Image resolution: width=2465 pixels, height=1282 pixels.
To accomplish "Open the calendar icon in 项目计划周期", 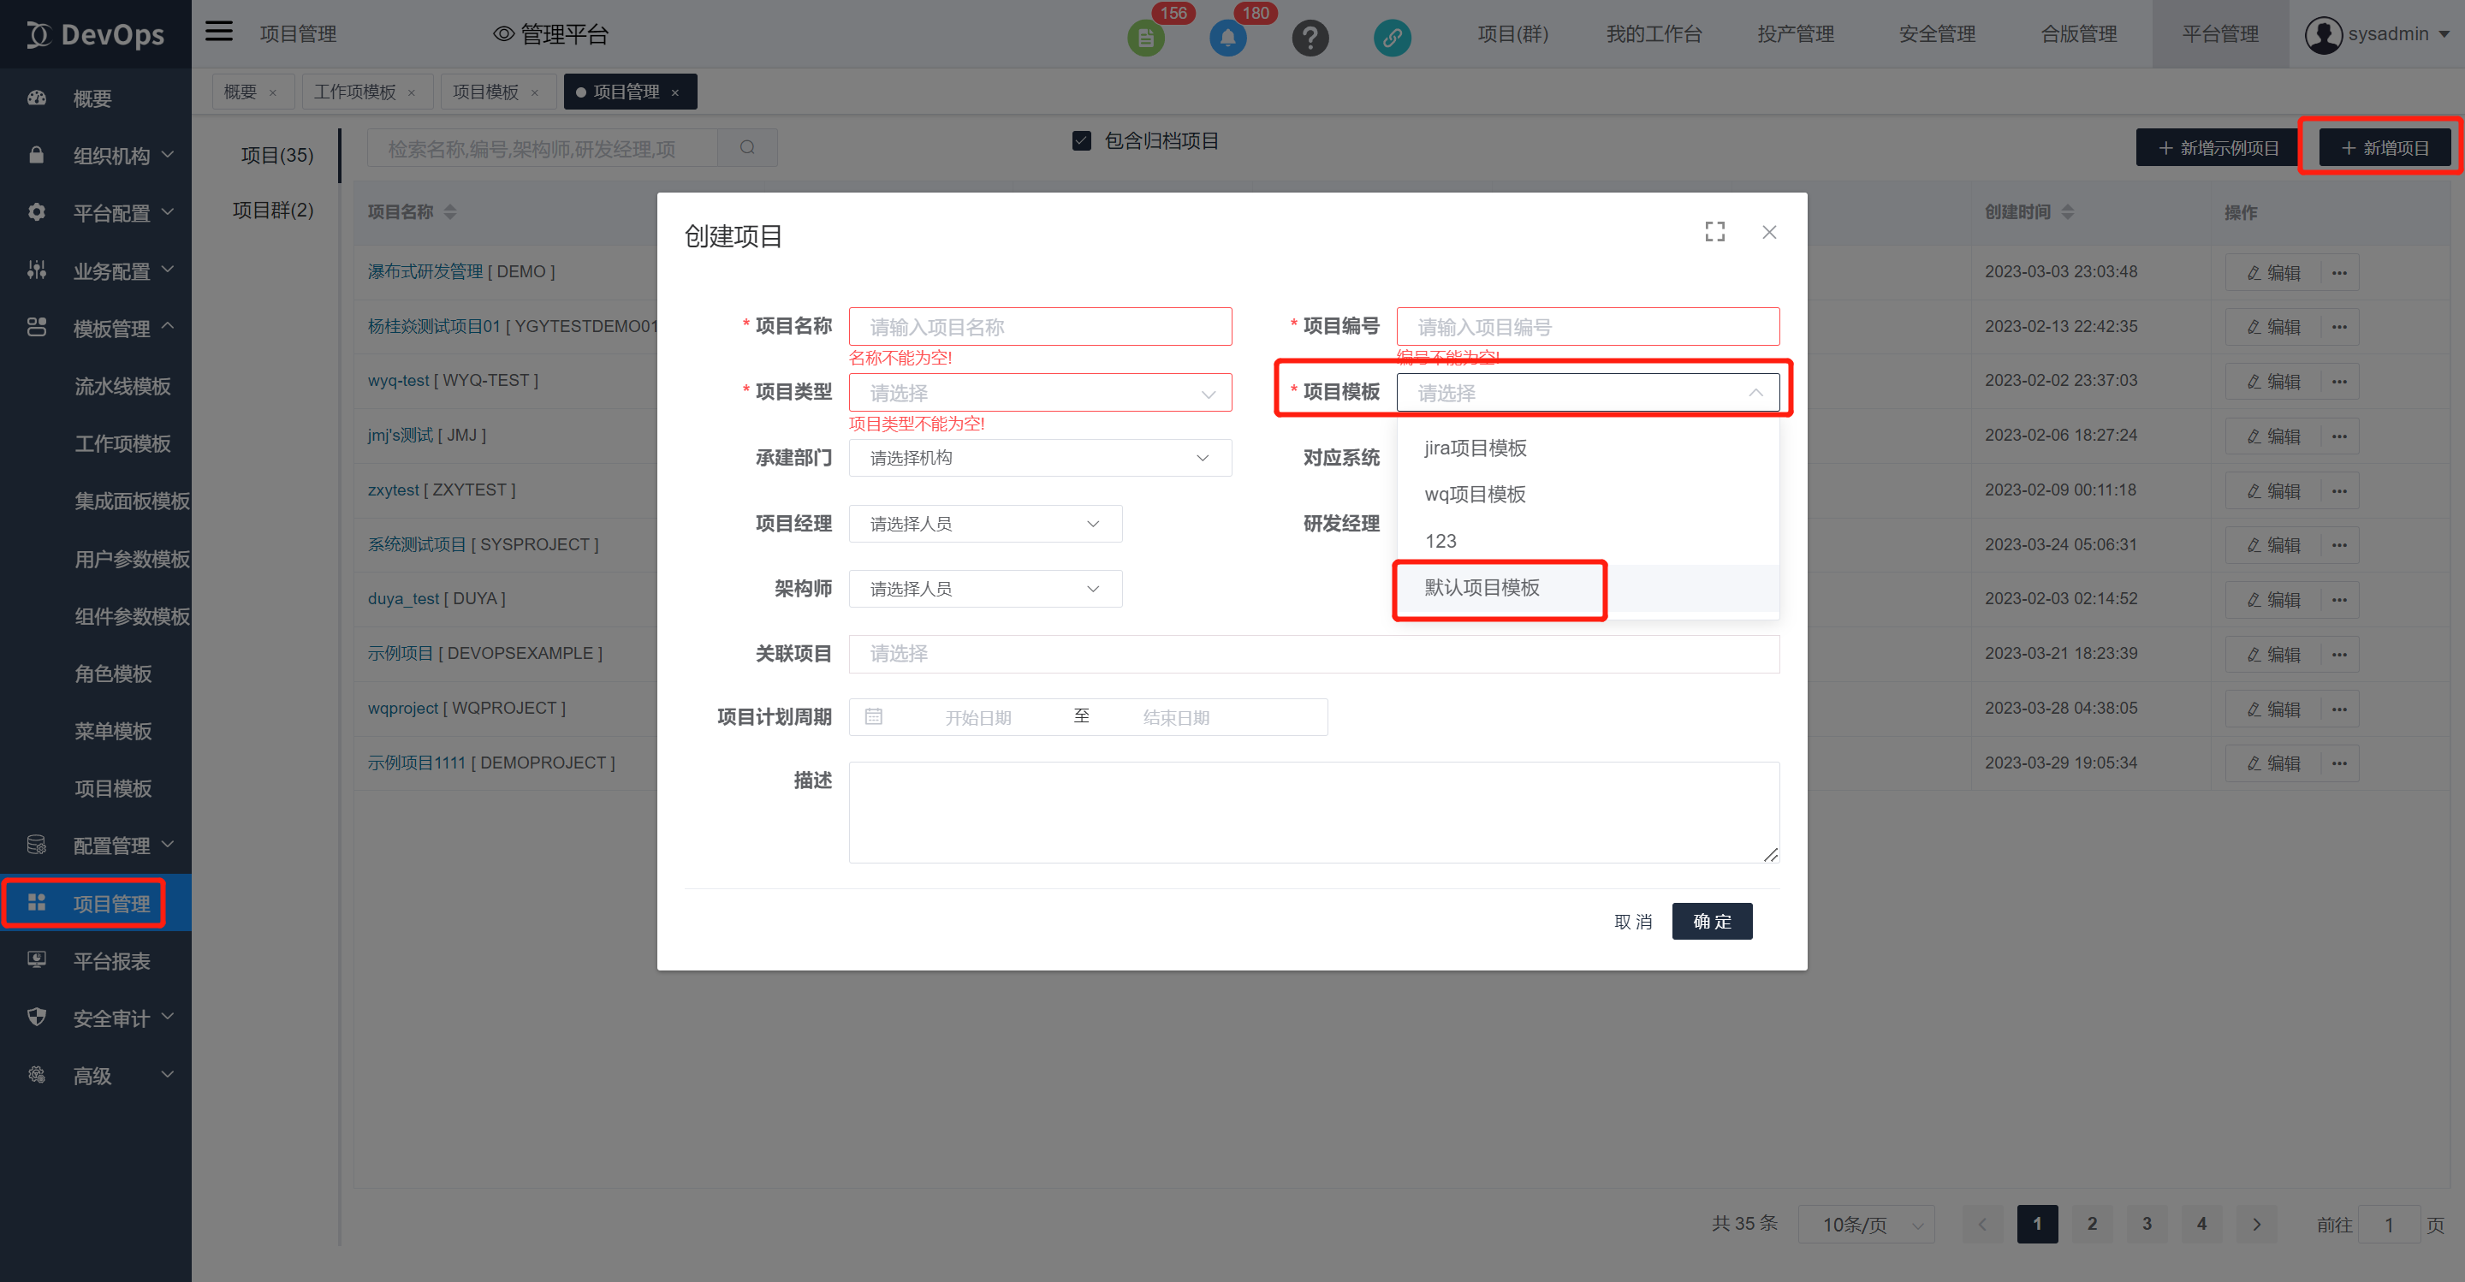I will pos(874,715).
